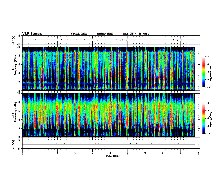Click the ch.1 frequency axis "8" tick label
This screenshot has width=223, height=172.
(20, 56)
